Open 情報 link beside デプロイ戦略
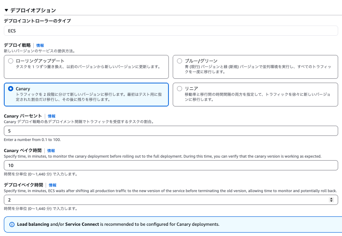Screen dimensions: 342x236 click(40, 45)
